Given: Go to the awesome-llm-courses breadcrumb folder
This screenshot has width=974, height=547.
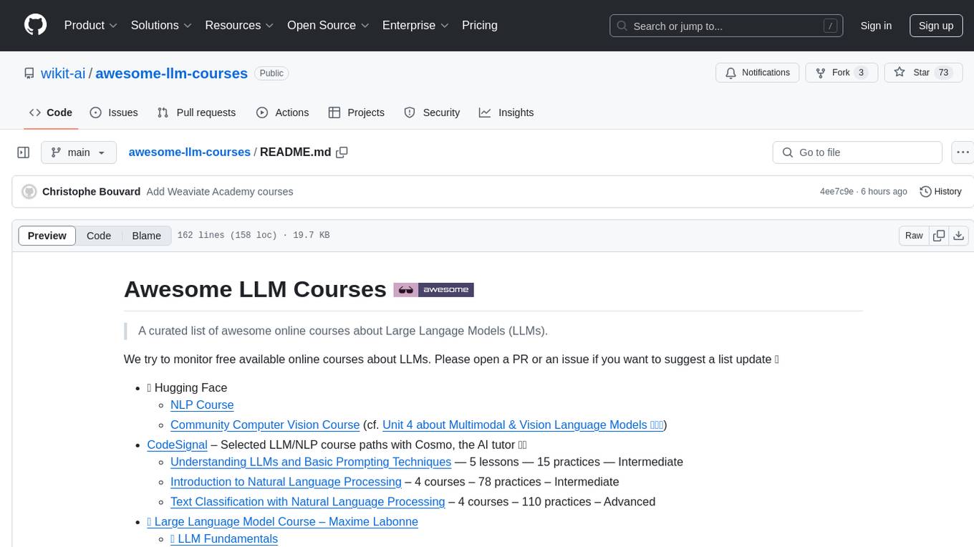Looking at the screenshot, I should point(189,153).
